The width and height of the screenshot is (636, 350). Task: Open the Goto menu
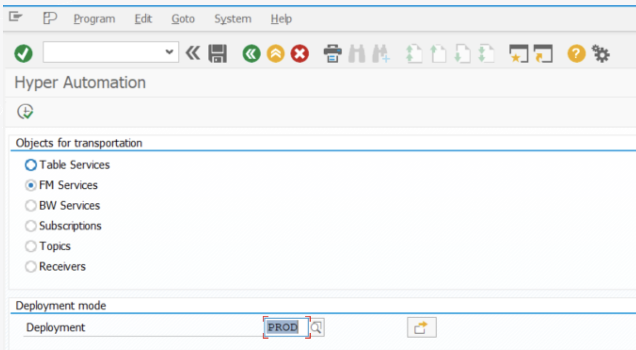point(183,19)
